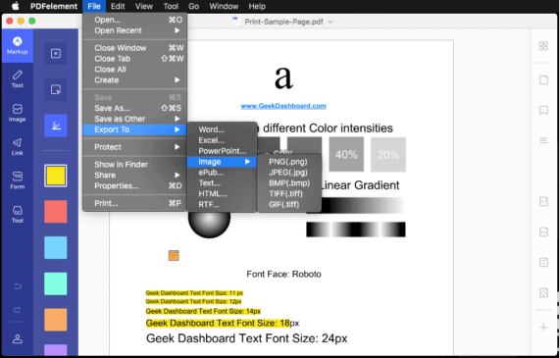559x358 pixels.
Task: Expand the Open Recent submenu
Action: [134, 30]
